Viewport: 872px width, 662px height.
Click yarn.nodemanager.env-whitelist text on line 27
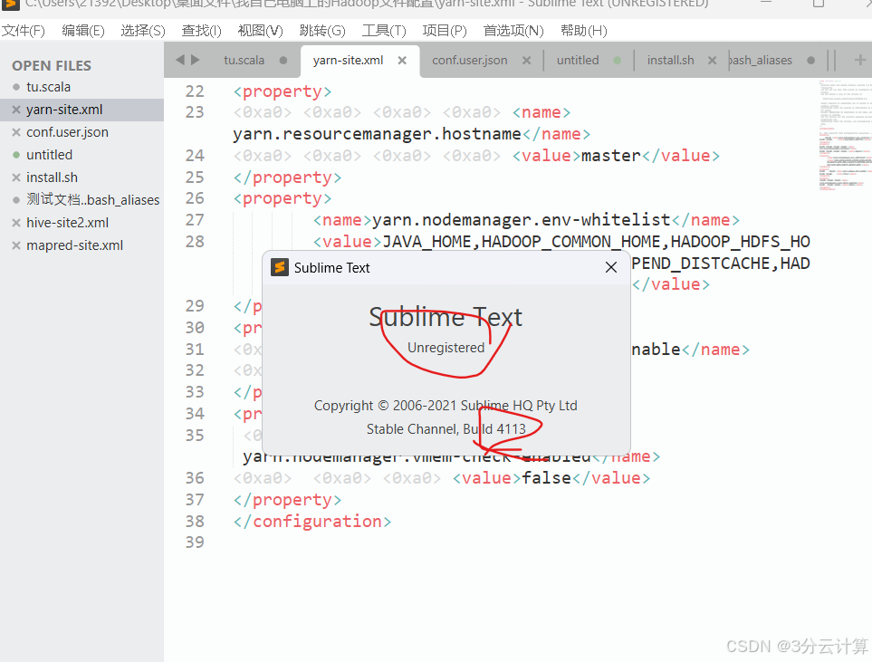point(522,220)
